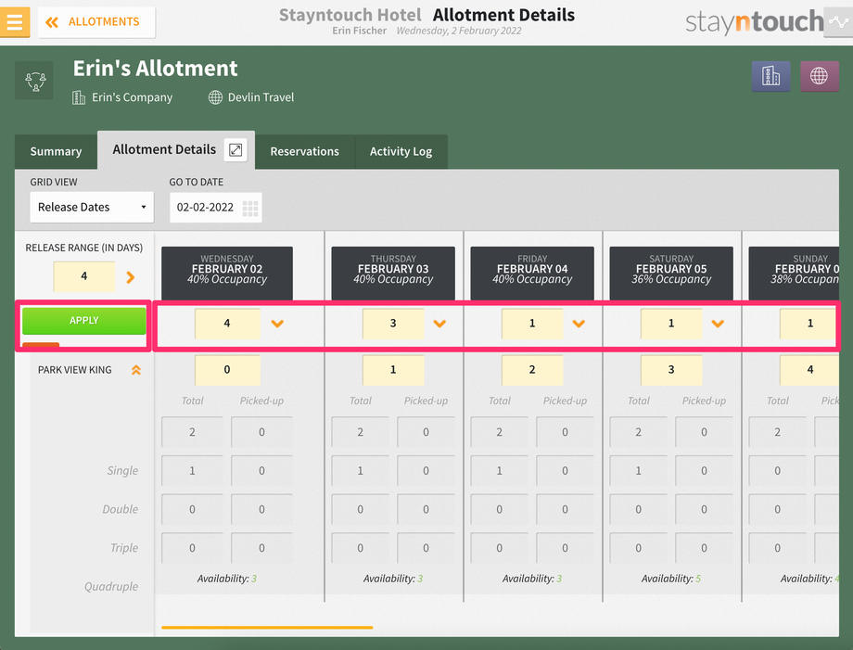
Task: Expand allotment details to full screen
Action: (x=236, y=149)
